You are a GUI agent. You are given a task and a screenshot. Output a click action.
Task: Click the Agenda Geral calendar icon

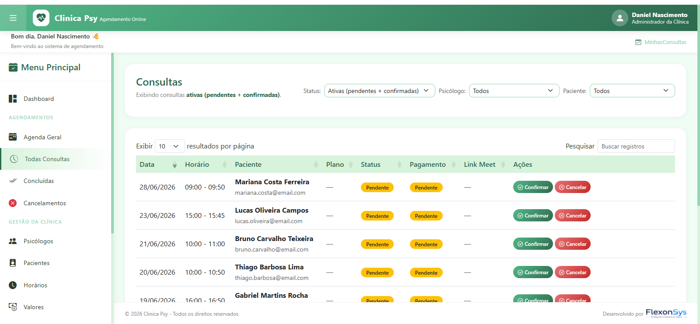click(13, 137)
